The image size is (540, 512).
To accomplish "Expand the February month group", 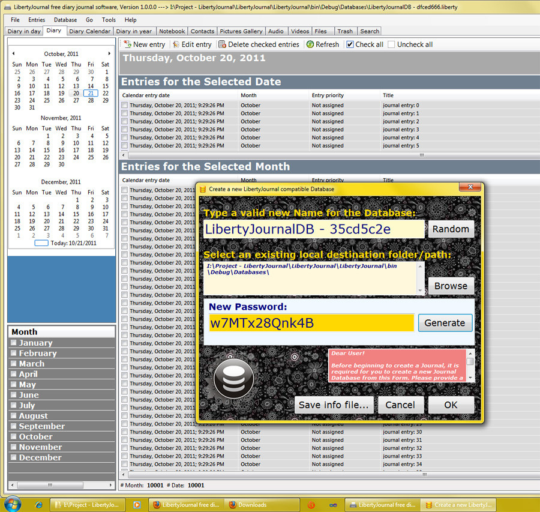I will tap(14, 353).
